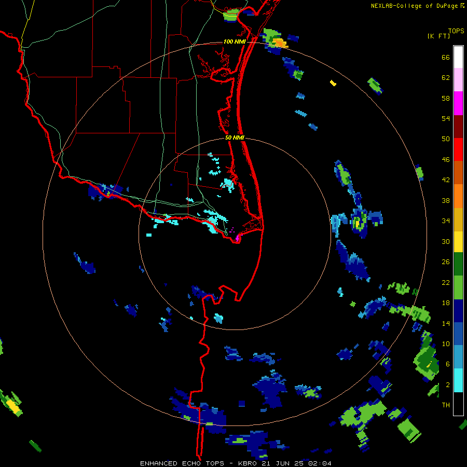Image resolution: width=467 pixels, height=467 pixels.
Task: Click the white swatch in the tops legend
Action: pos(458,57)
